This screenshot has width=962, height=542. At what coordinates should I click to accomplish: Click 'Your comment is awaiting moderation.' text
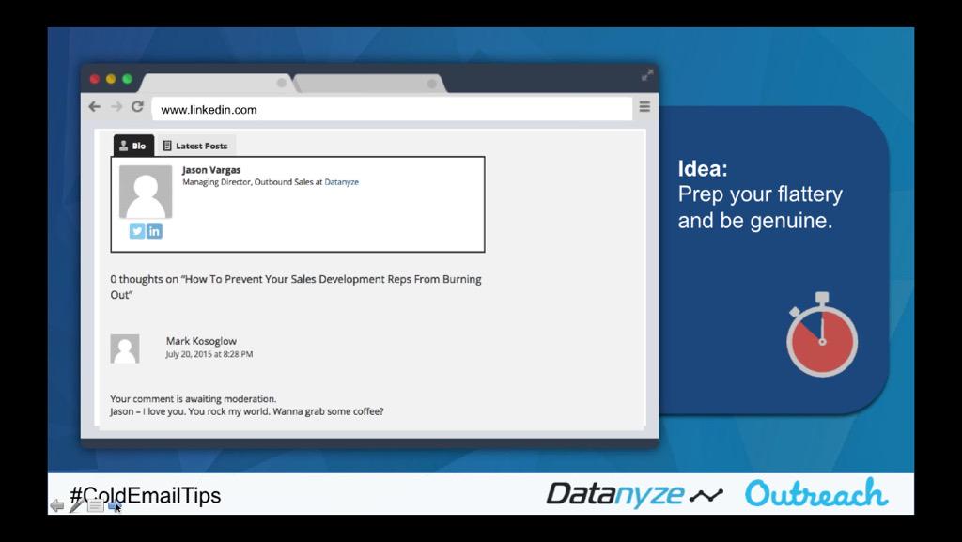point(194,399)
